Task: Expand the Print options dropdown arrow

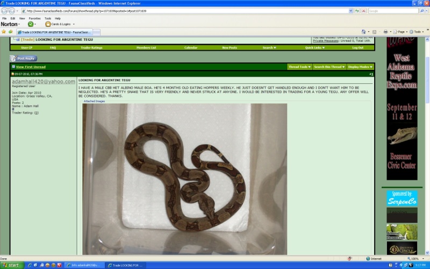Action: 390,32
